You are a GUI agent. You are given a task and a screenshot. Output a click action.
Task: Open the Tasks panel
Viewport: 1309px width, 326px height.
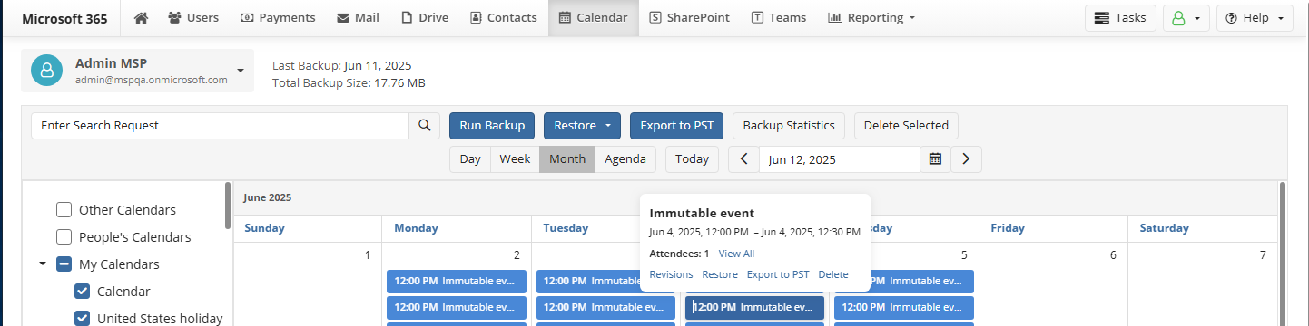point(1120,18)
